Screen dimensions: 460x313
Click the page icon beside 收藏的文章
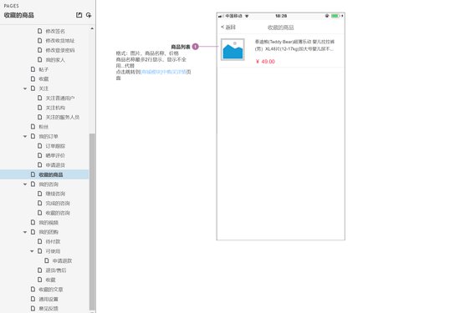coord(33,290)
